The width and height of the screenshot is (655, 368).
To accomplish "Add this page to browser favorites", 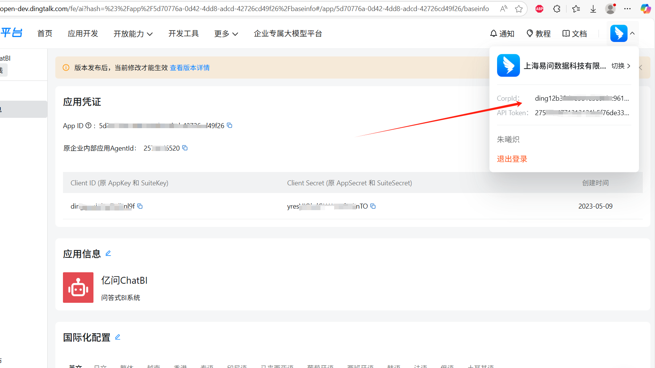I will [x=518, y=9].
